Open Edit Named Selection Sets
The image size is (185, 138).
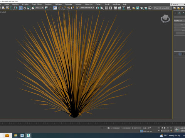coord(77,8)
